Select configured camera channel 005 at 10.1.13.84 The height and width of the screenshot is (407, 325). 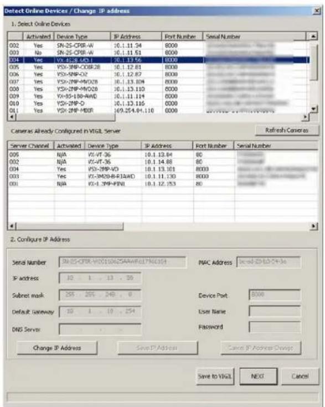coord(163,154)
